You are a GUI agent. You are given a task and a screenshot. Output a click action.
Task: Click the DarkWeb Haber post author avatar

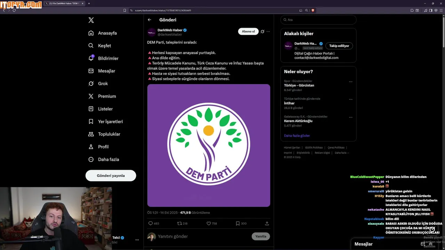(x=152, y=33)
